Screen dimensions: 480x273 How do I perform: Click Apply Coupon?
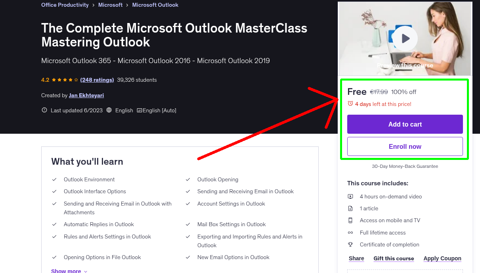(442, 258)
